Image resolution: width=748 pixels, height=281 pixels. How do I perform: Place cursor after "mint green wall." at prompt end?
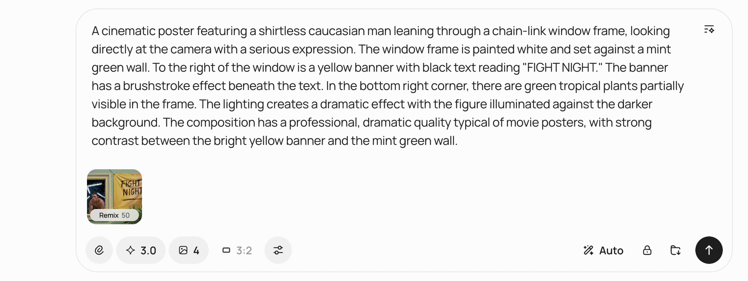coord(458,141)
